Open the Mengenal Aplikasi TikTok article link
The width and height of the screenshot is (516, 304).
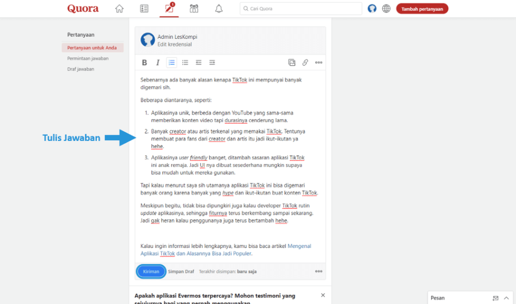[x=226, y=250]
